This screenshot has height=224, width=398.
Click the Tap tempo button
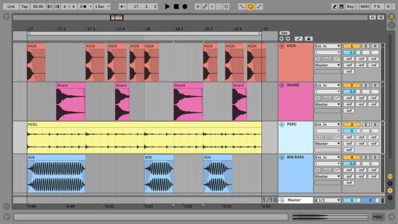(24, 7)
